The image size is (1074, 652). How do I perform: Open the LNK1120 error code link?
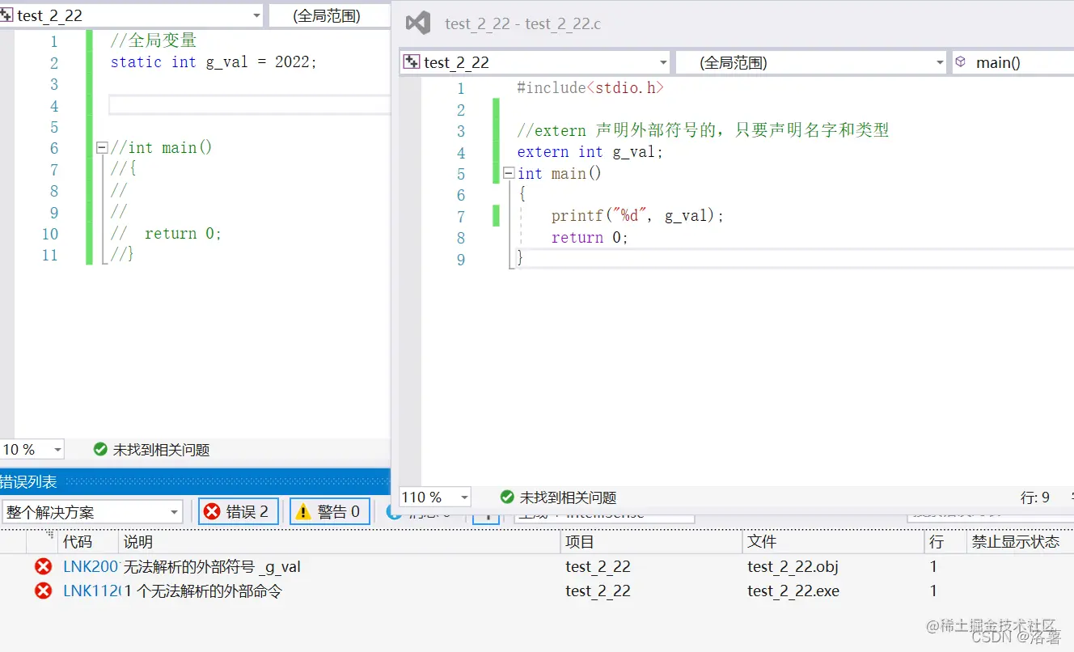91,591
